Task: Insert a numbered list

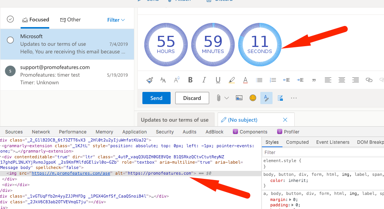Action: pyautogui.click(x=273, y=80)
